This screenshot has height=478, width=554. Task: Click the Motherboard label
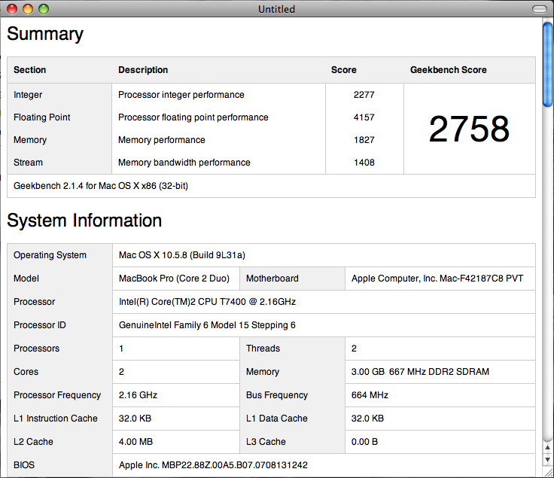[x=272, y=279]
